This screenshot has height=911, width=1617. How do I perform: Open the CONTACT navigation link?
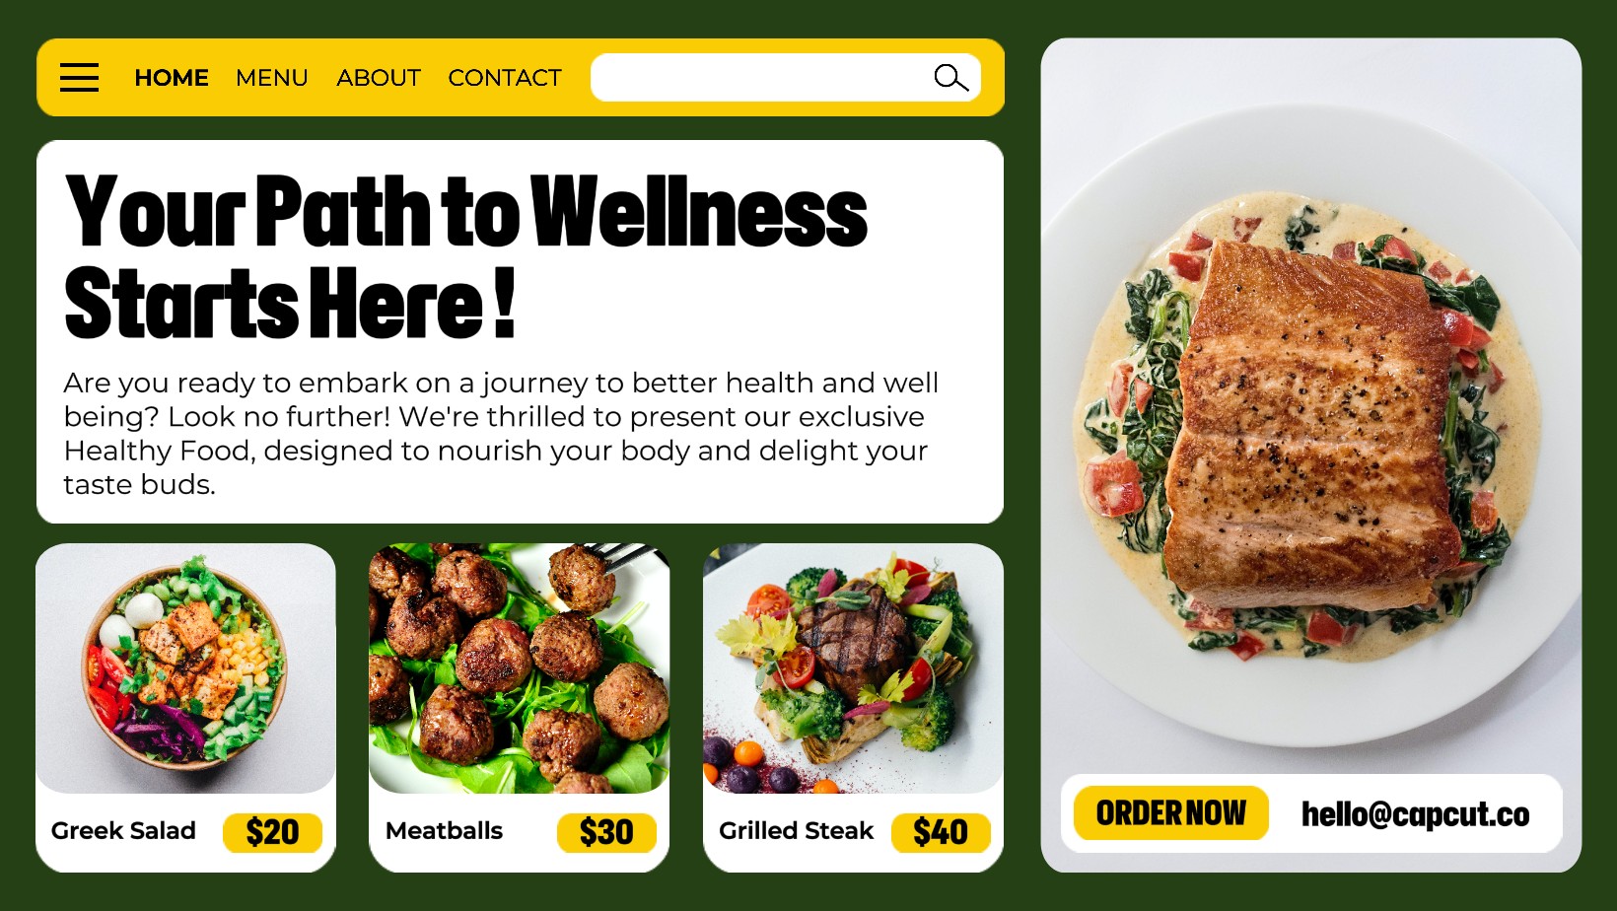point(505,78)
